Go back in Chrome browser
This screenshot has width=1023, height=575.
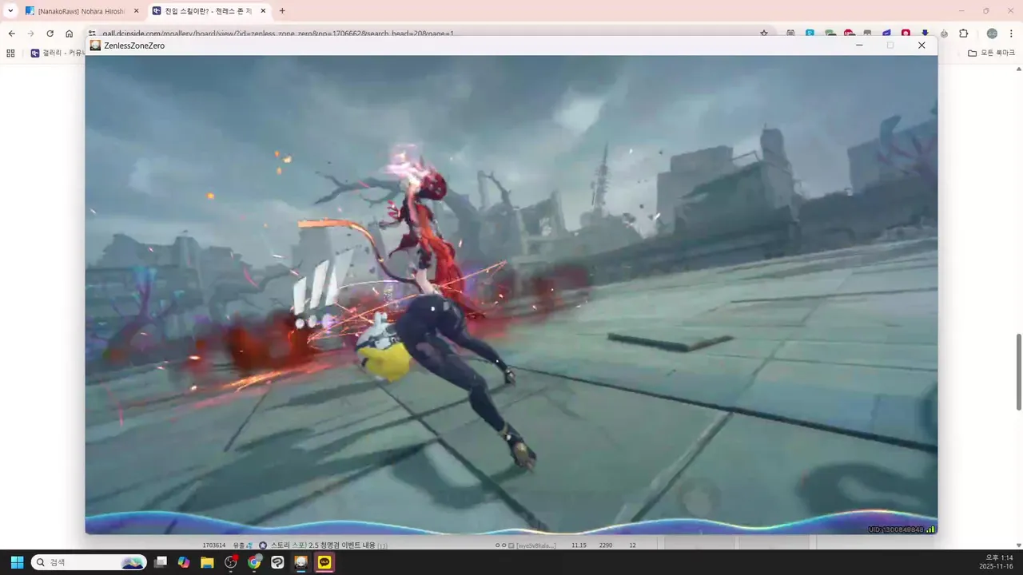[x=11, y=34]
